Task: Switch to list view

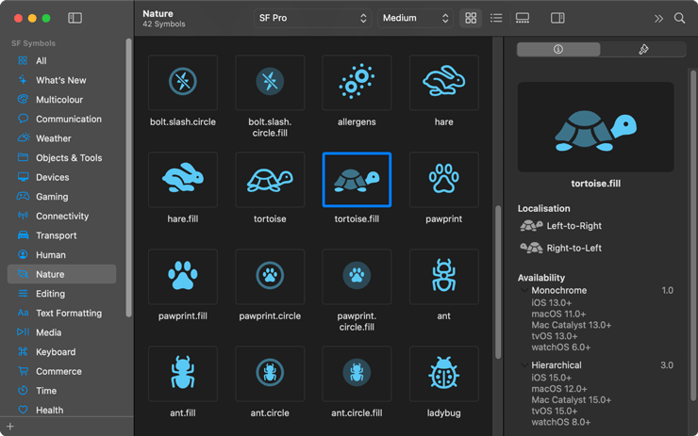Action: pyautogui.click(x=496, y=18)
